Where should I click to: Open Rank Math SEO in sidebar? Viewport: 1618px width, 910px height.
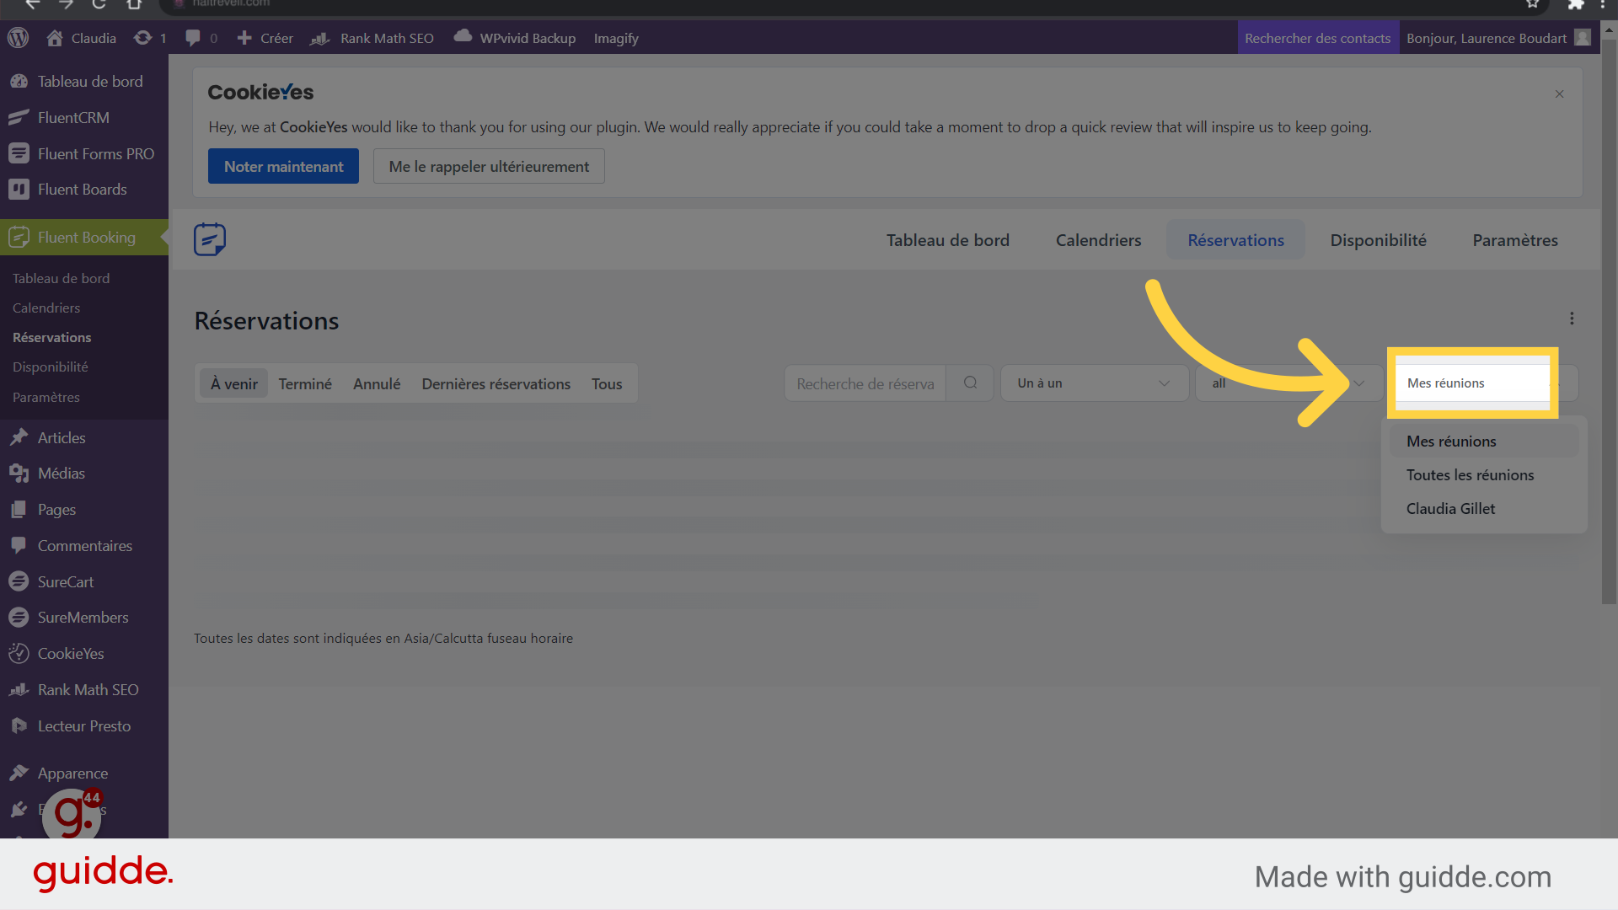coord(84,690)
